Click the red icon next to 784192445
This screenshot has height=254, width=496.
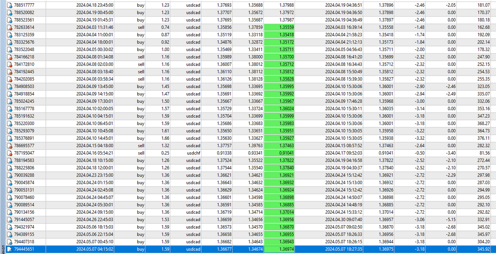(x=9, y=72)
